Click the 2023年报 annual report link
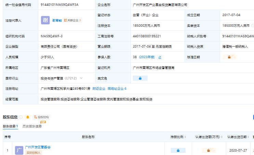Screen dimensions: 254x155 point(147,57)
